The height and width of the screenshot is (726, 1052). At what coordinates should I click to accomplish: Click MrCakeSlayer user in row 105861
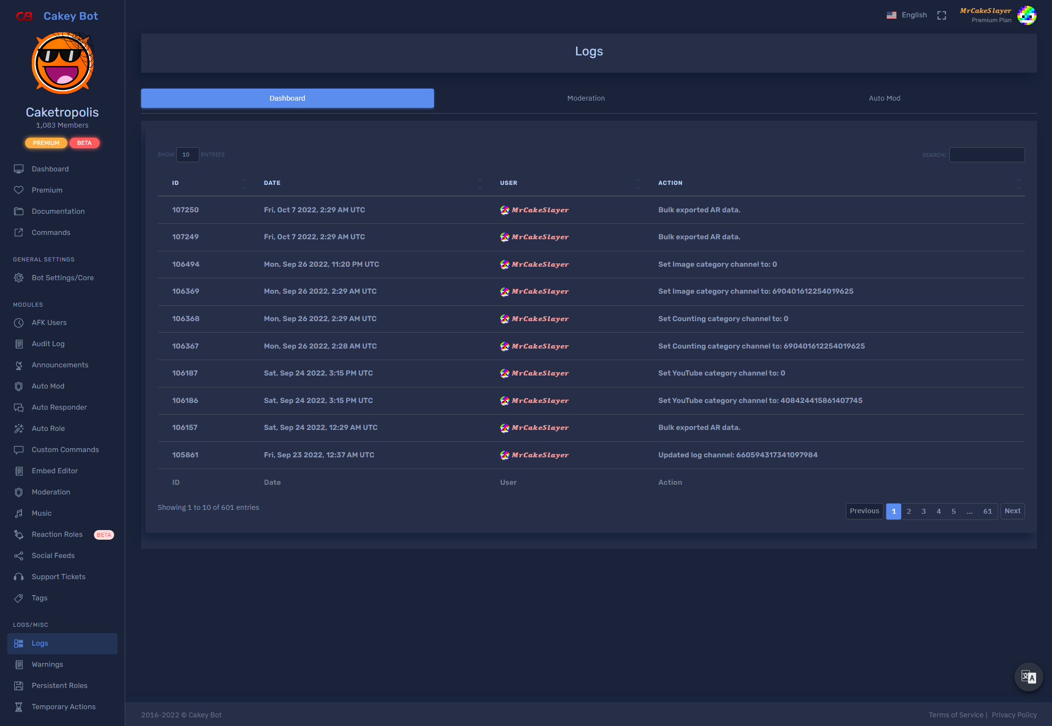click(534, 455)
